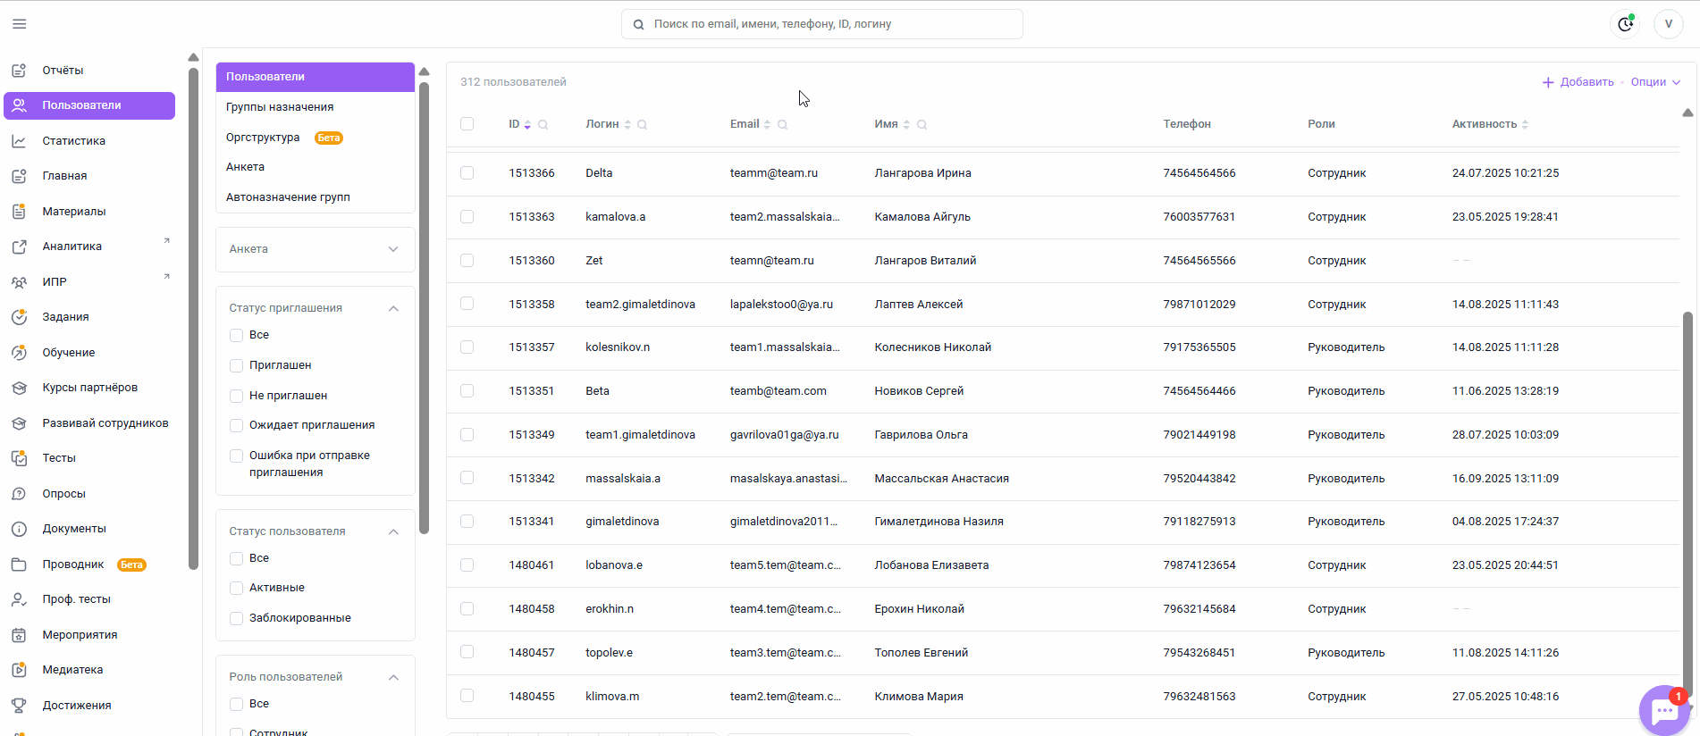Collapse the Статус пользователя section
Viewport: 1700px width, 736px height.
click(393, 531)
